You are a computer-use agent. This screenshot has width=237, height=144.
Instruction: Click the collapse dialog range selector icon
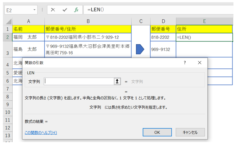pos(117,81)
